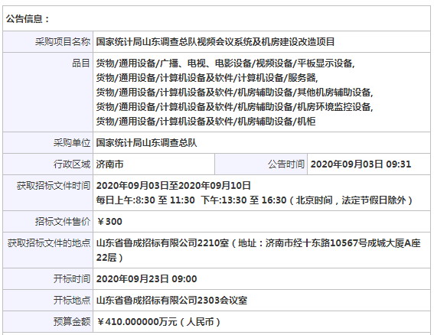Image resolution: width=434 pixels, height=335 pixels.
Task: Click the announcement time 2020年09月03日 09:31
Action: [361, 164]
